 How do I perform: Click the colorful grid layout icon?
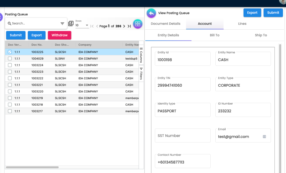[137, 24]
